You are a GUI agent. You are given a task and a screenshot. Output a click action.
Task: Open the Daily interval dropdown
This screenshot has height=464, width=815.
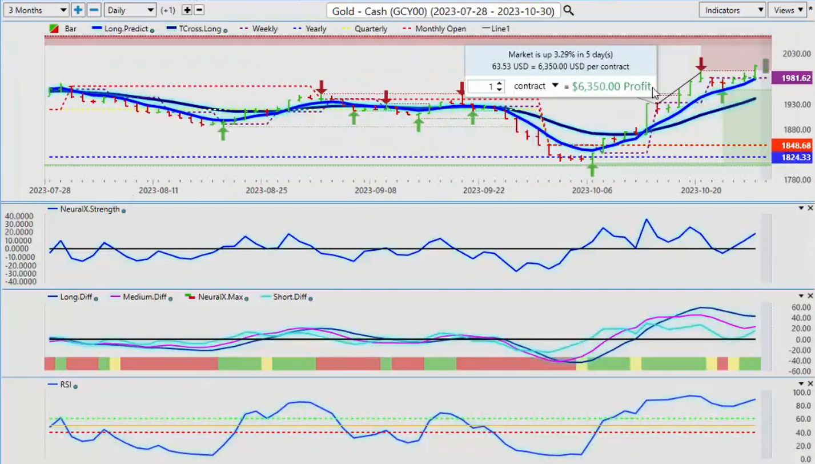click(130, 10)
